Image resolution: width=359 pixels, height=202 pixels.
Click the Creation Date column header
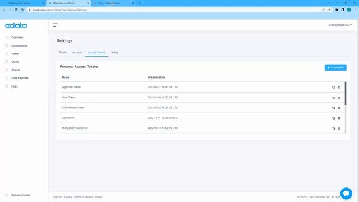tap(157, 77)
